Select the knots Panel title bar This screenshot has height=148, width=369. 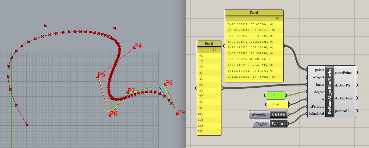click(209, 44)
